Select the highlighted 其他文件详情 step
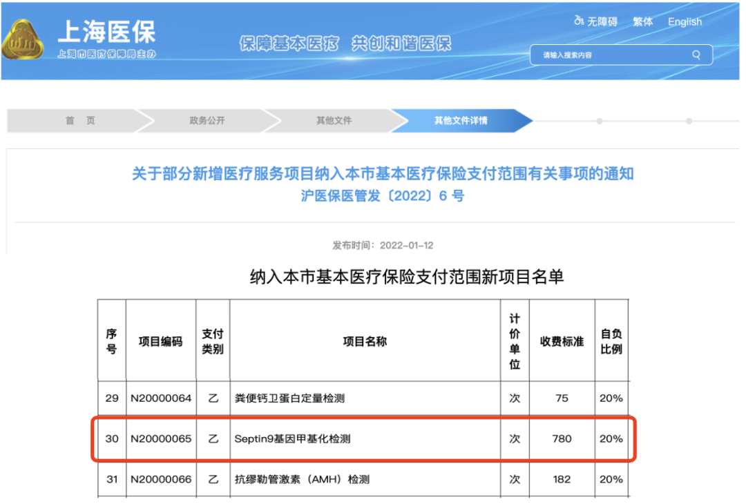 [x=461, y=120]
